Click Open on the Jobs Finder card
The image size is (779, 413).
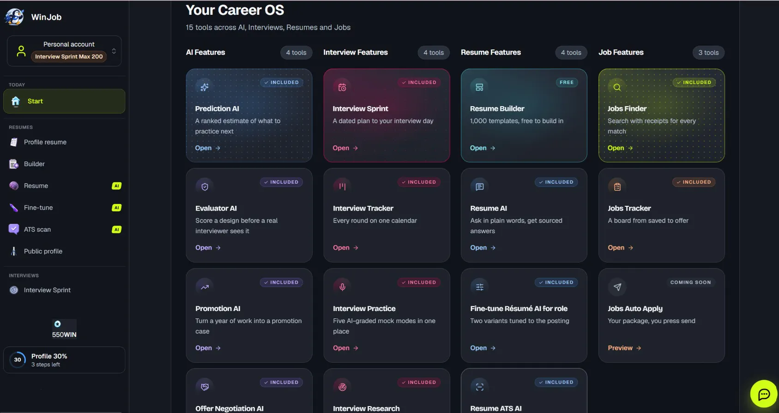click(620, 148)
